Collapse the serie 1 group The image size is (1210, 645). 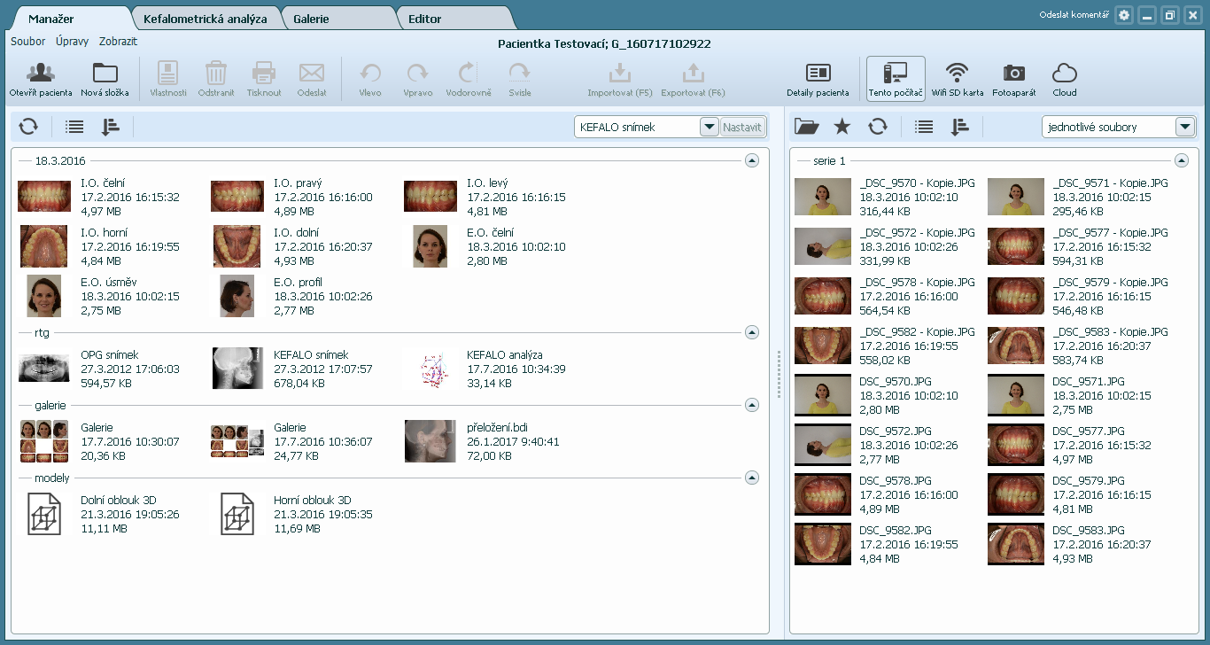(1181, 160)
